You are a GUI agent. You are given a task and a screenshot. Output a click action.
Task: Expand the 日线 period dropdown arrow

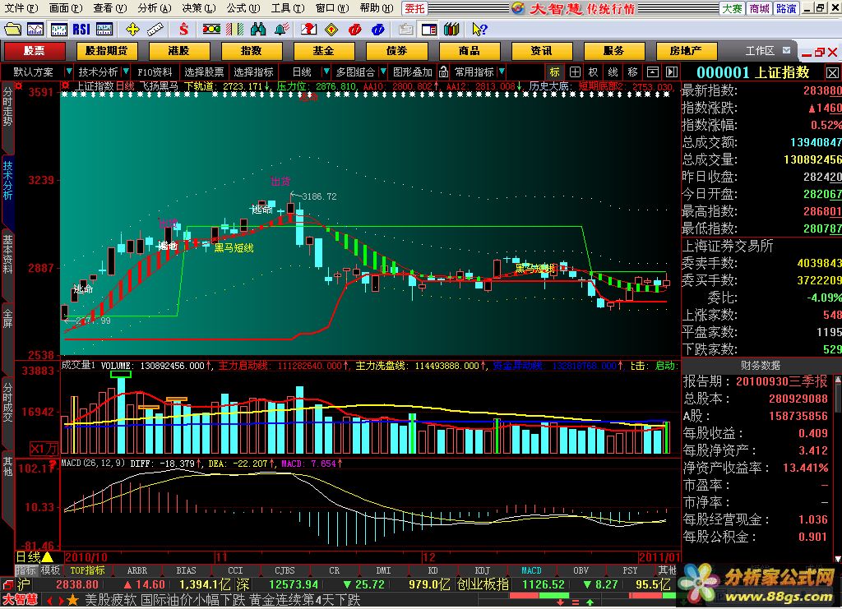(326, 71)
